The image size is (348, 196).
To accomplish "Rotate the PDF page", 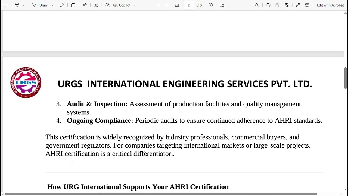I will pos(211,5).
